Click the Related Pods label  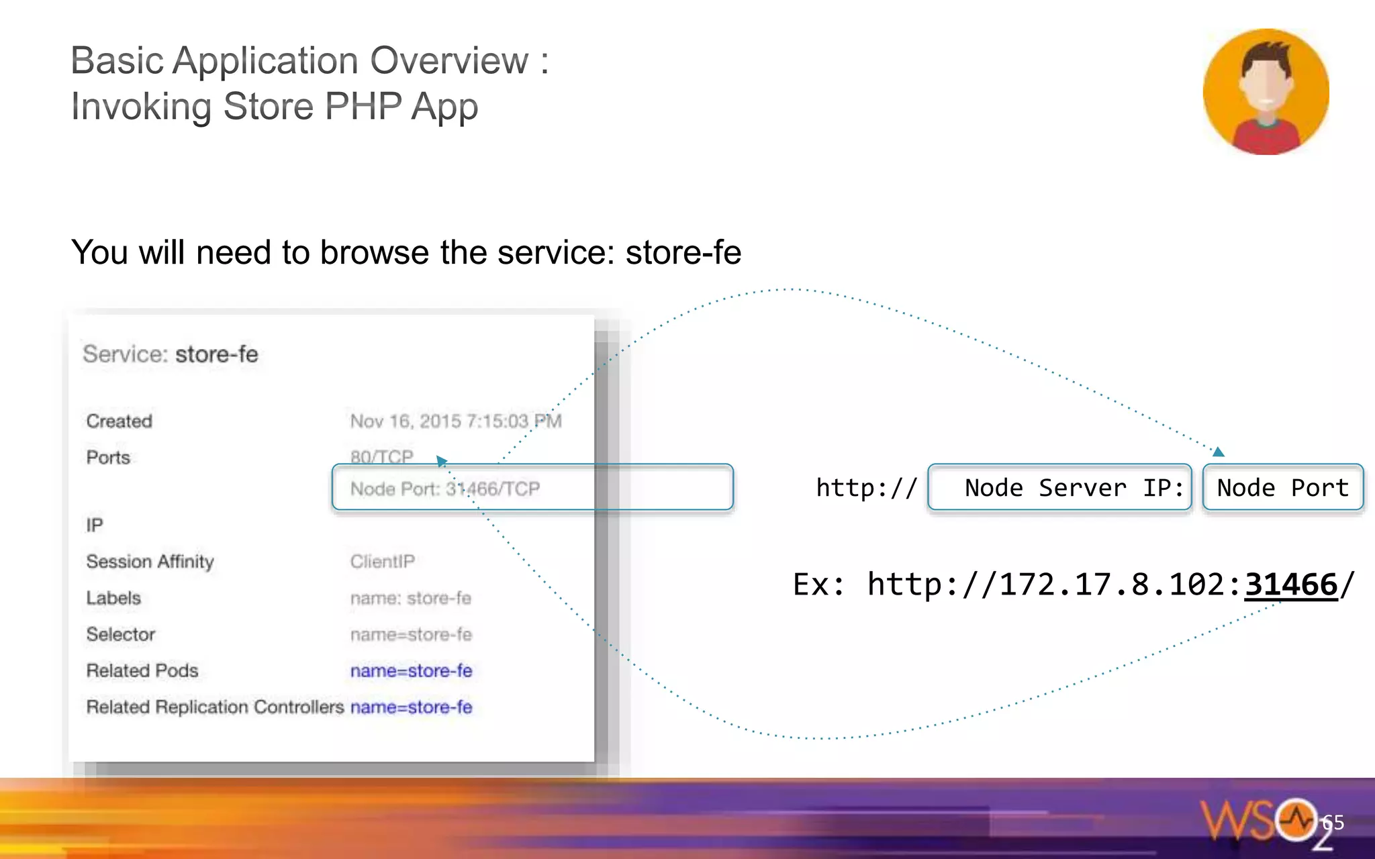(142, 670)
